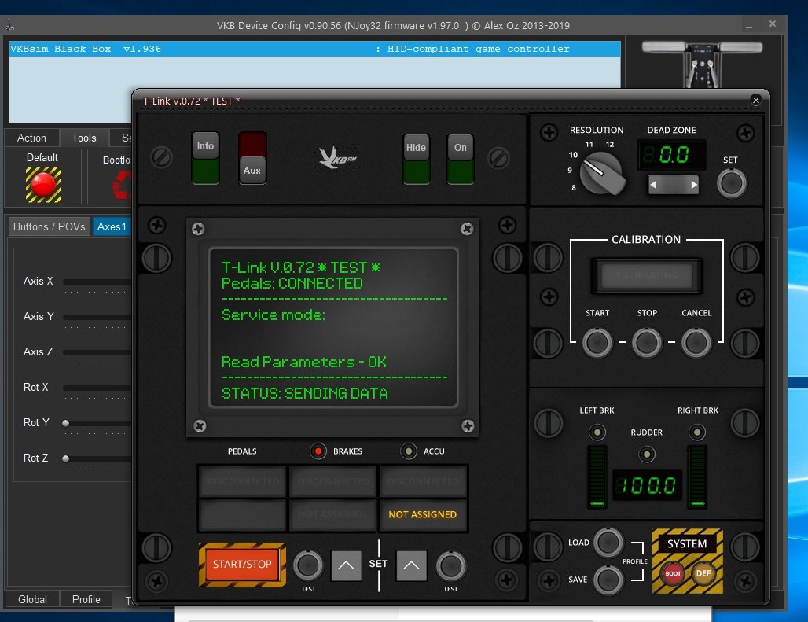
Task: Close the T-Link dialog
Action: pos(756,101)
